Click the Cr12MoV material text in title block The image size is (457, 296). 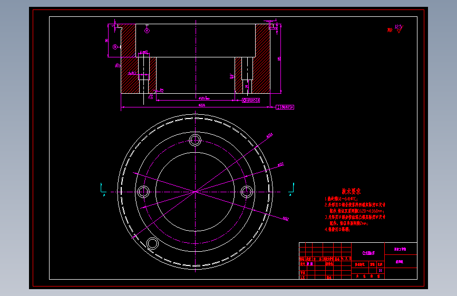[368, 253]
